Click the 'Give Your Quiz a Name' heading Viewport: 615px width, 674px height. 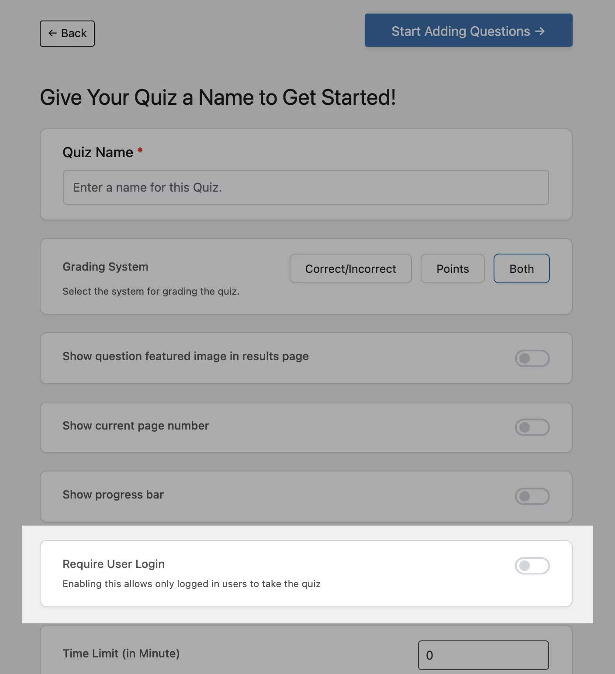pos(218,97)
